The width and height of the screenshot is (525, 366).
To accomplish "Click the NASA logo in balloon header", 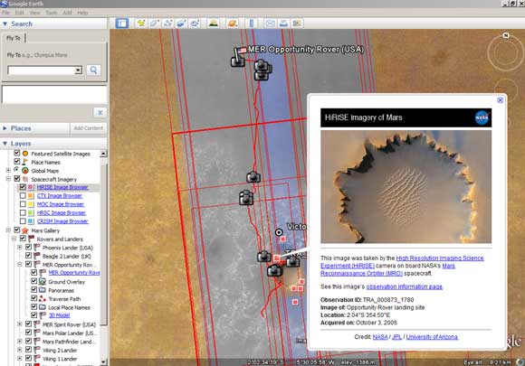I will [x=482, y=117].
